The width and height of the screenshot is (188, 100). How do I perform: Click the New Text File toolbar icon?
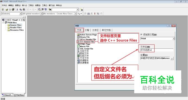pyautogui.click(x=3, y=10)
